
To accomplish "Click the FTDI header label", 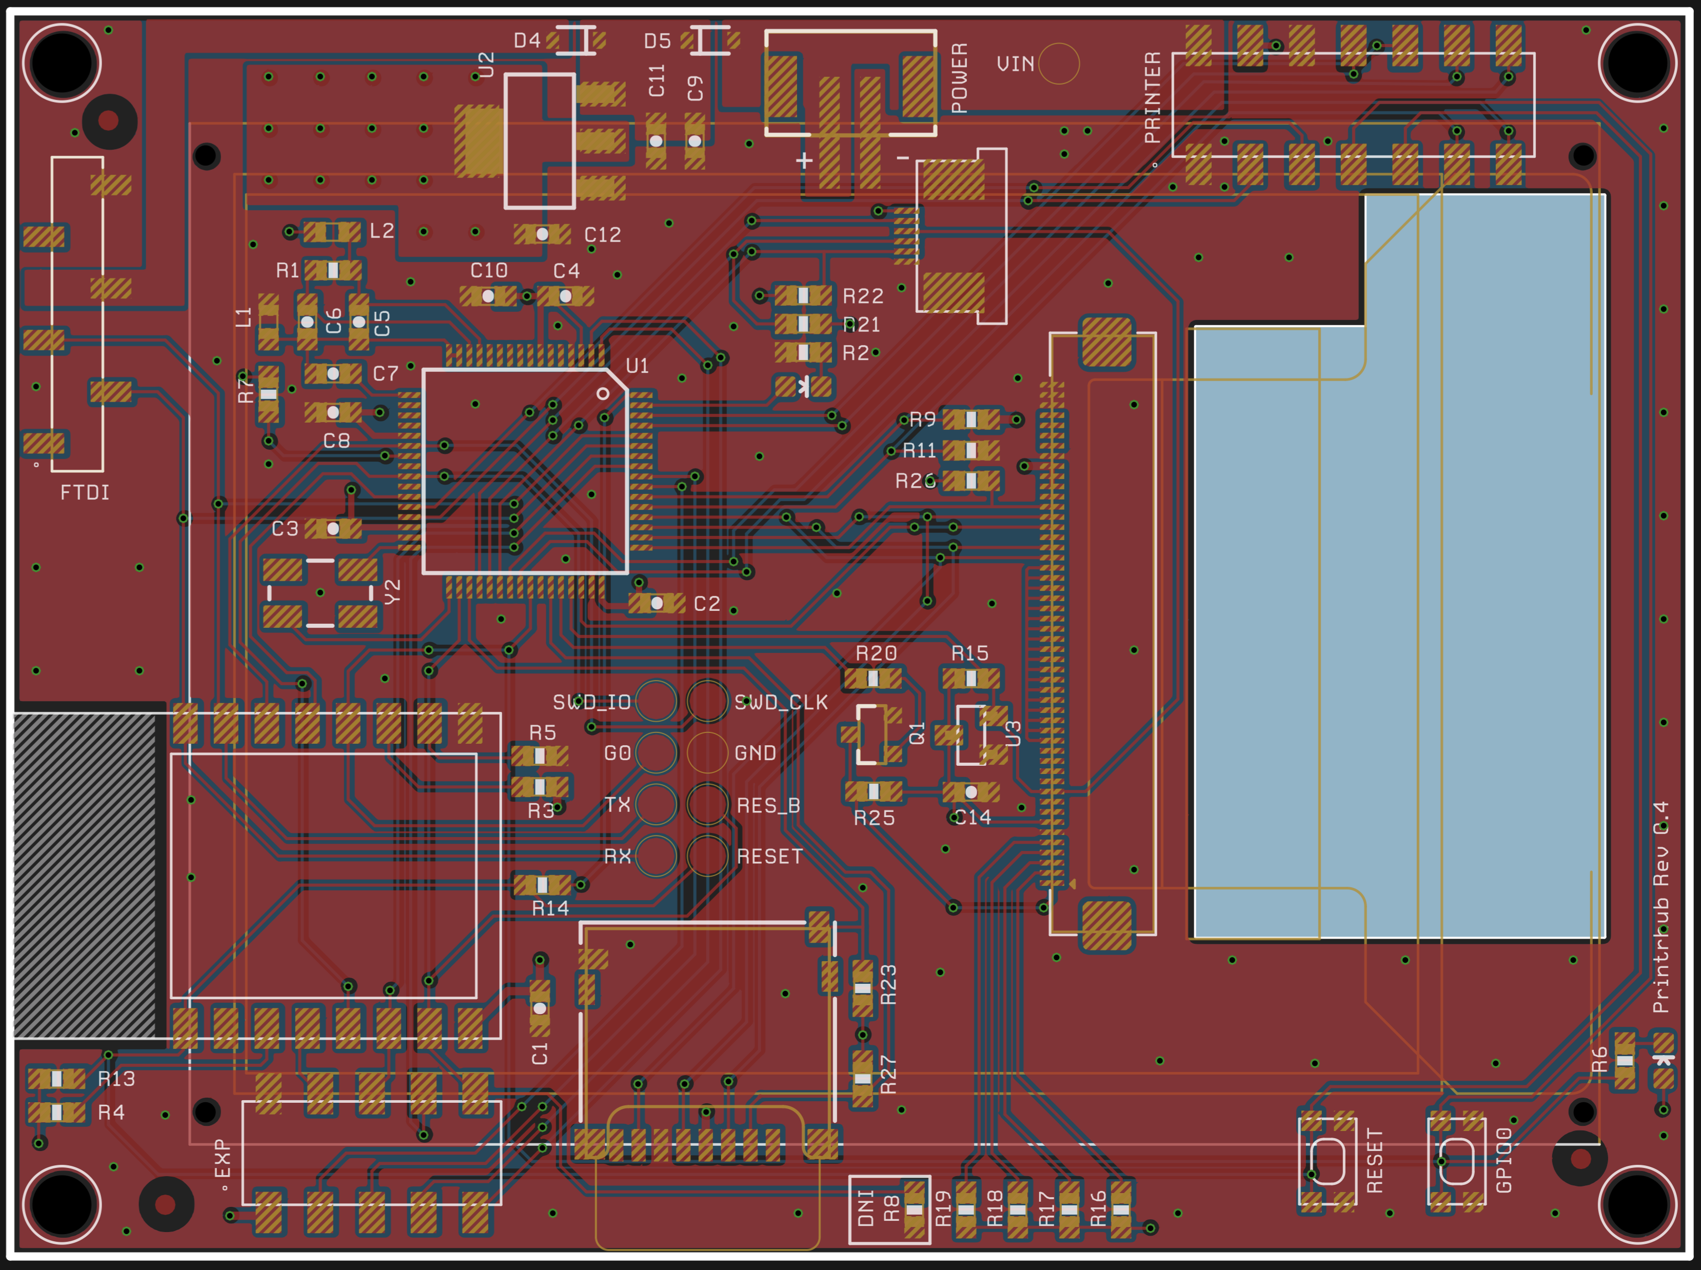I will click(x=85, y=492).
